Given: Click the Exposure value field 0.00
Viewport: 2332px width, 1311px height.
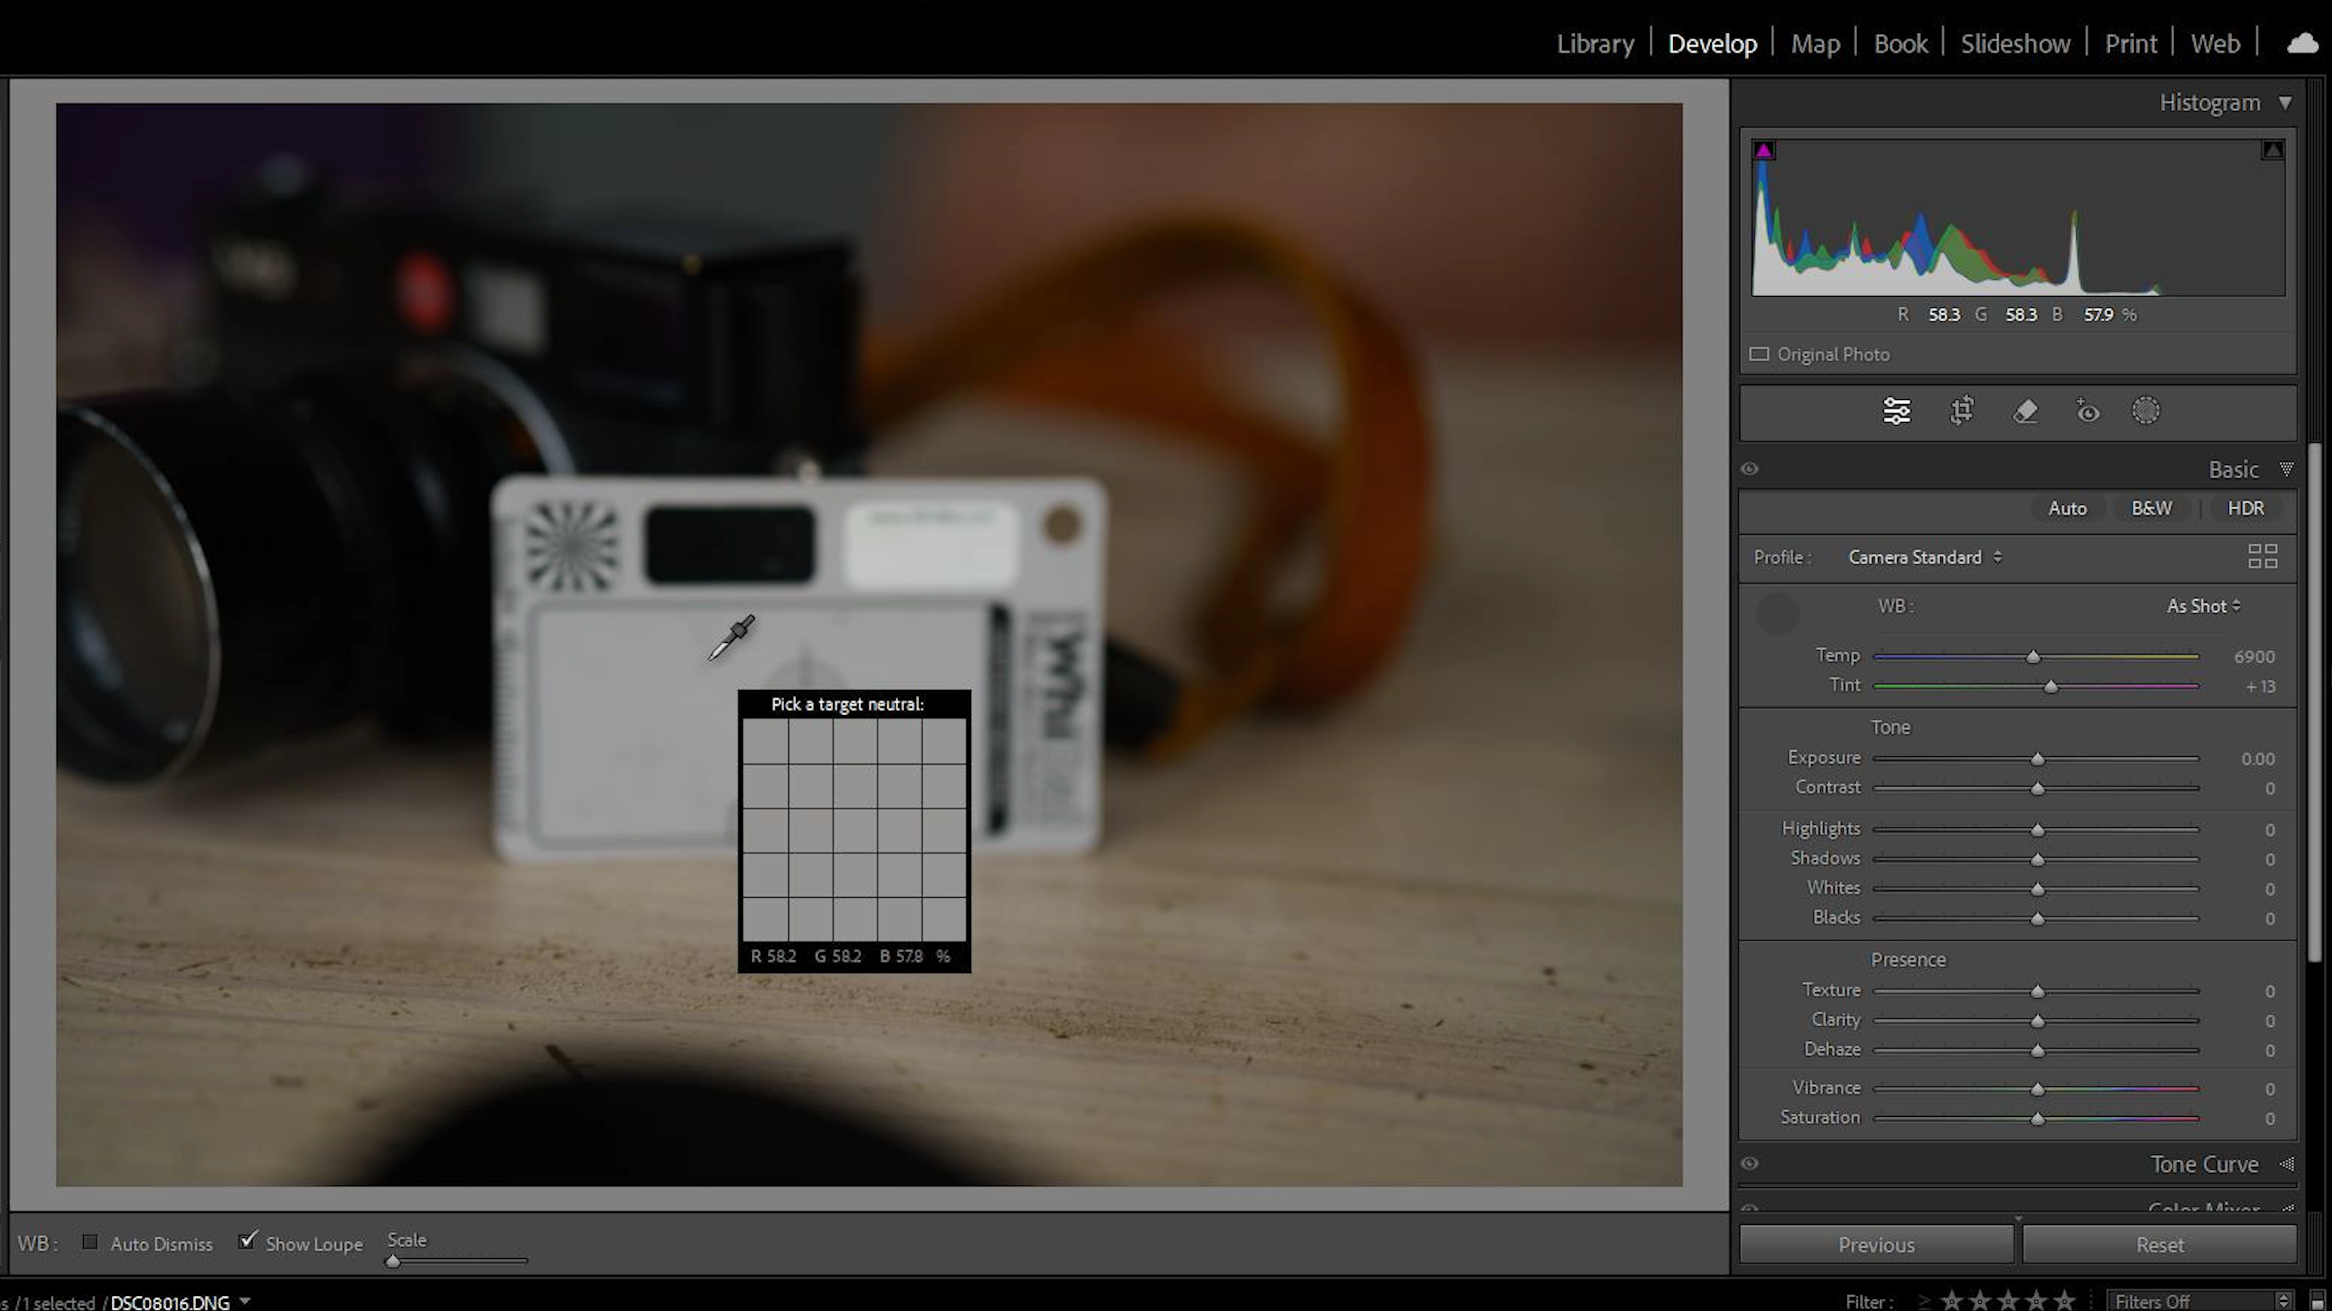Looking at the screenshot, I should 2257,759.
